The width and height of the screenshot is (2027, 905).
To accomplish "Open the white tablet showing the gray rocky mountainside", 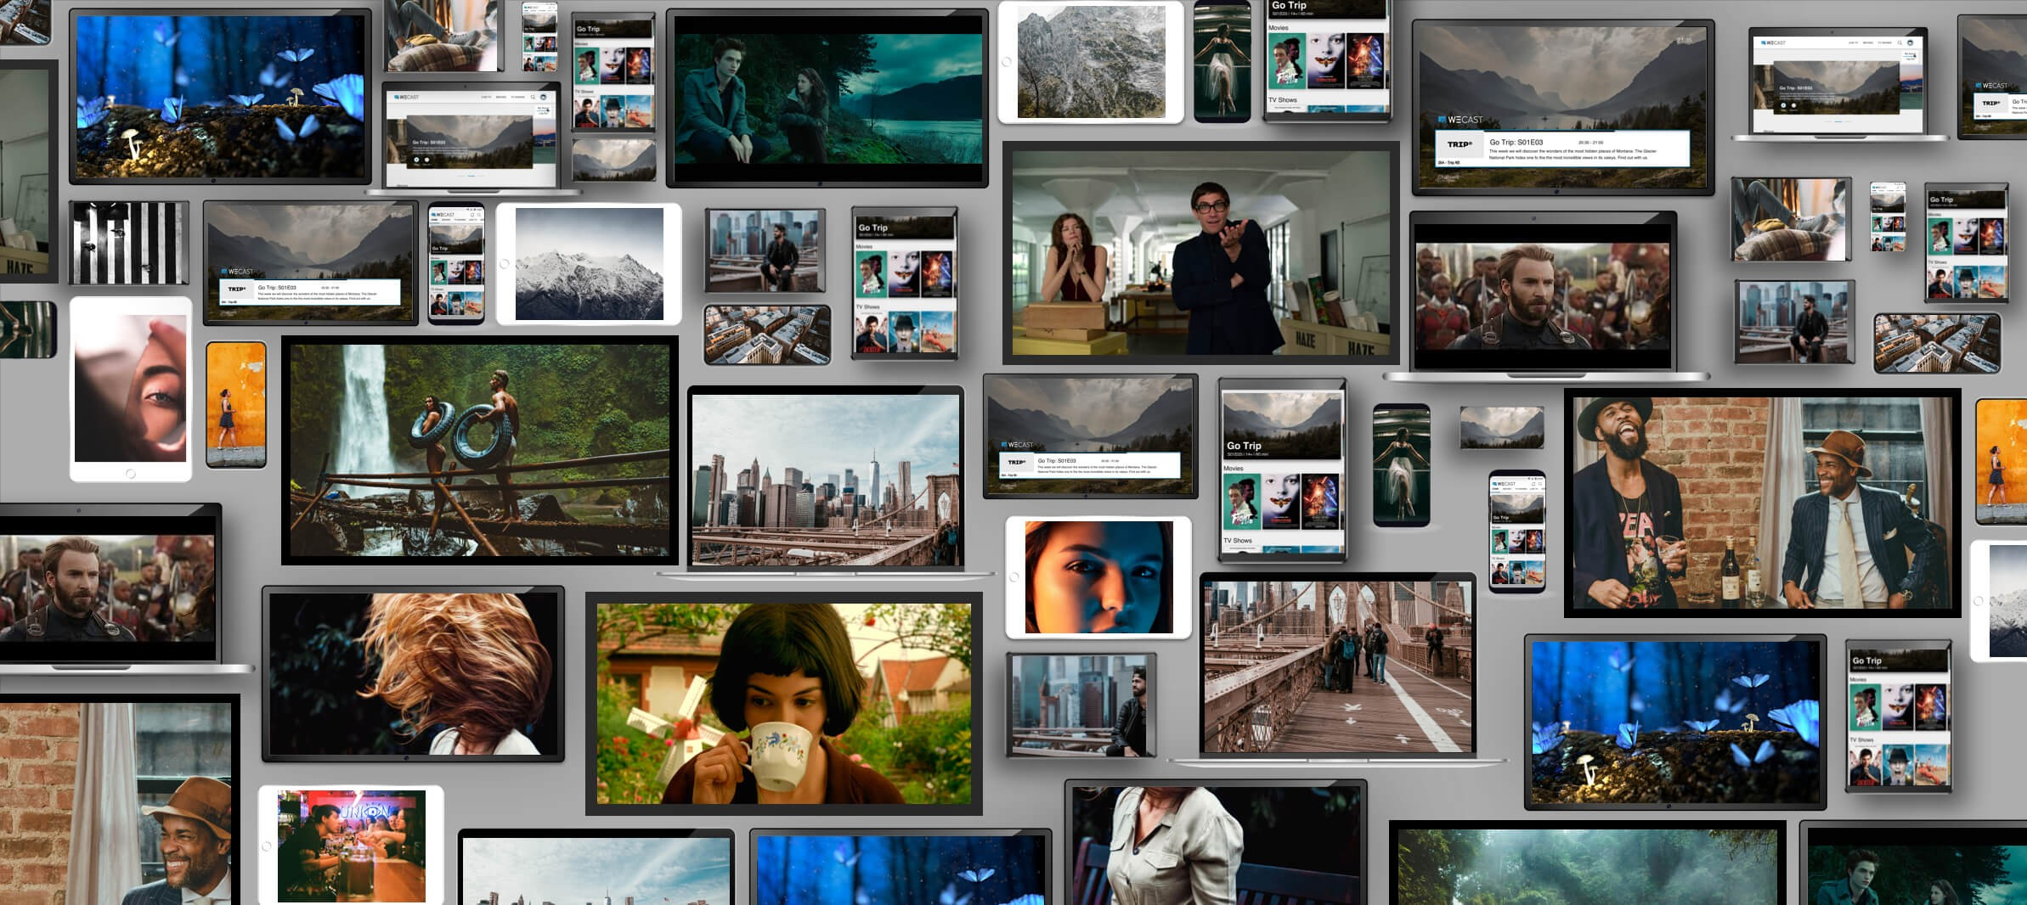I will [1091, 62].
